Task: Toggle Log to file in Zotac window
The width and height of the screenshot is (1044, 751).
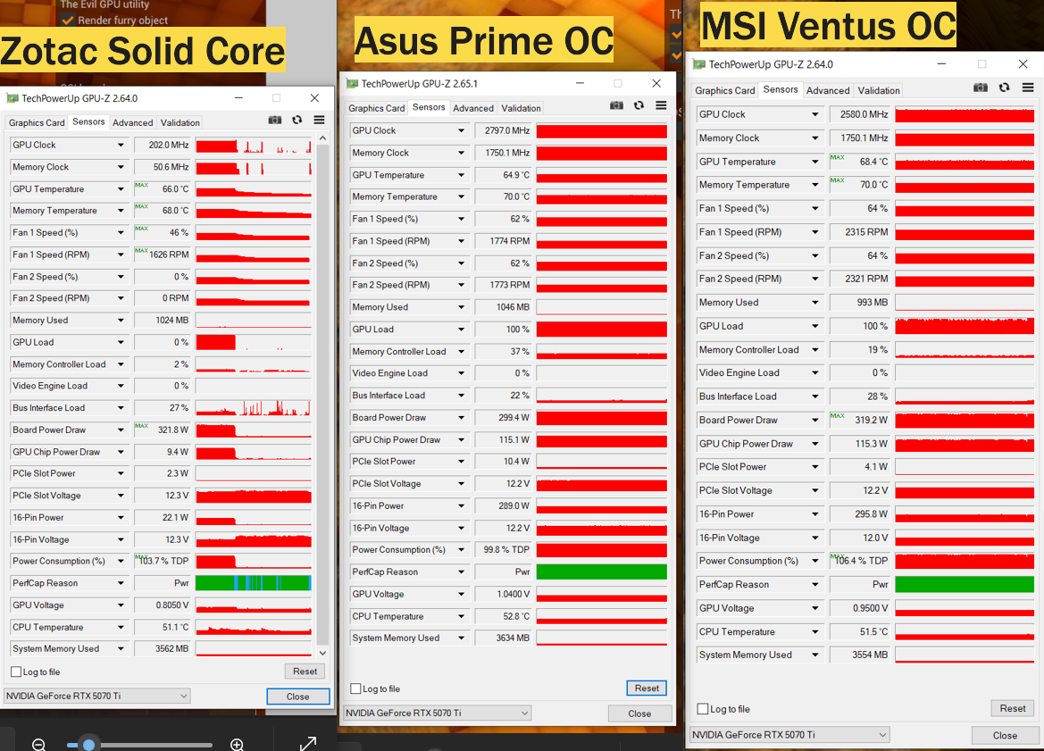Action: (17, 672)
